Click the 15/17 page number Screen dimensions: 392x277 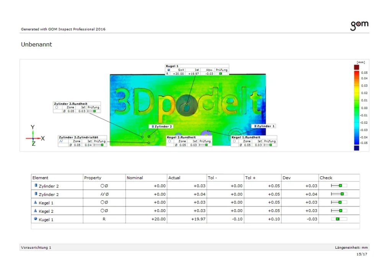[362, 254]
